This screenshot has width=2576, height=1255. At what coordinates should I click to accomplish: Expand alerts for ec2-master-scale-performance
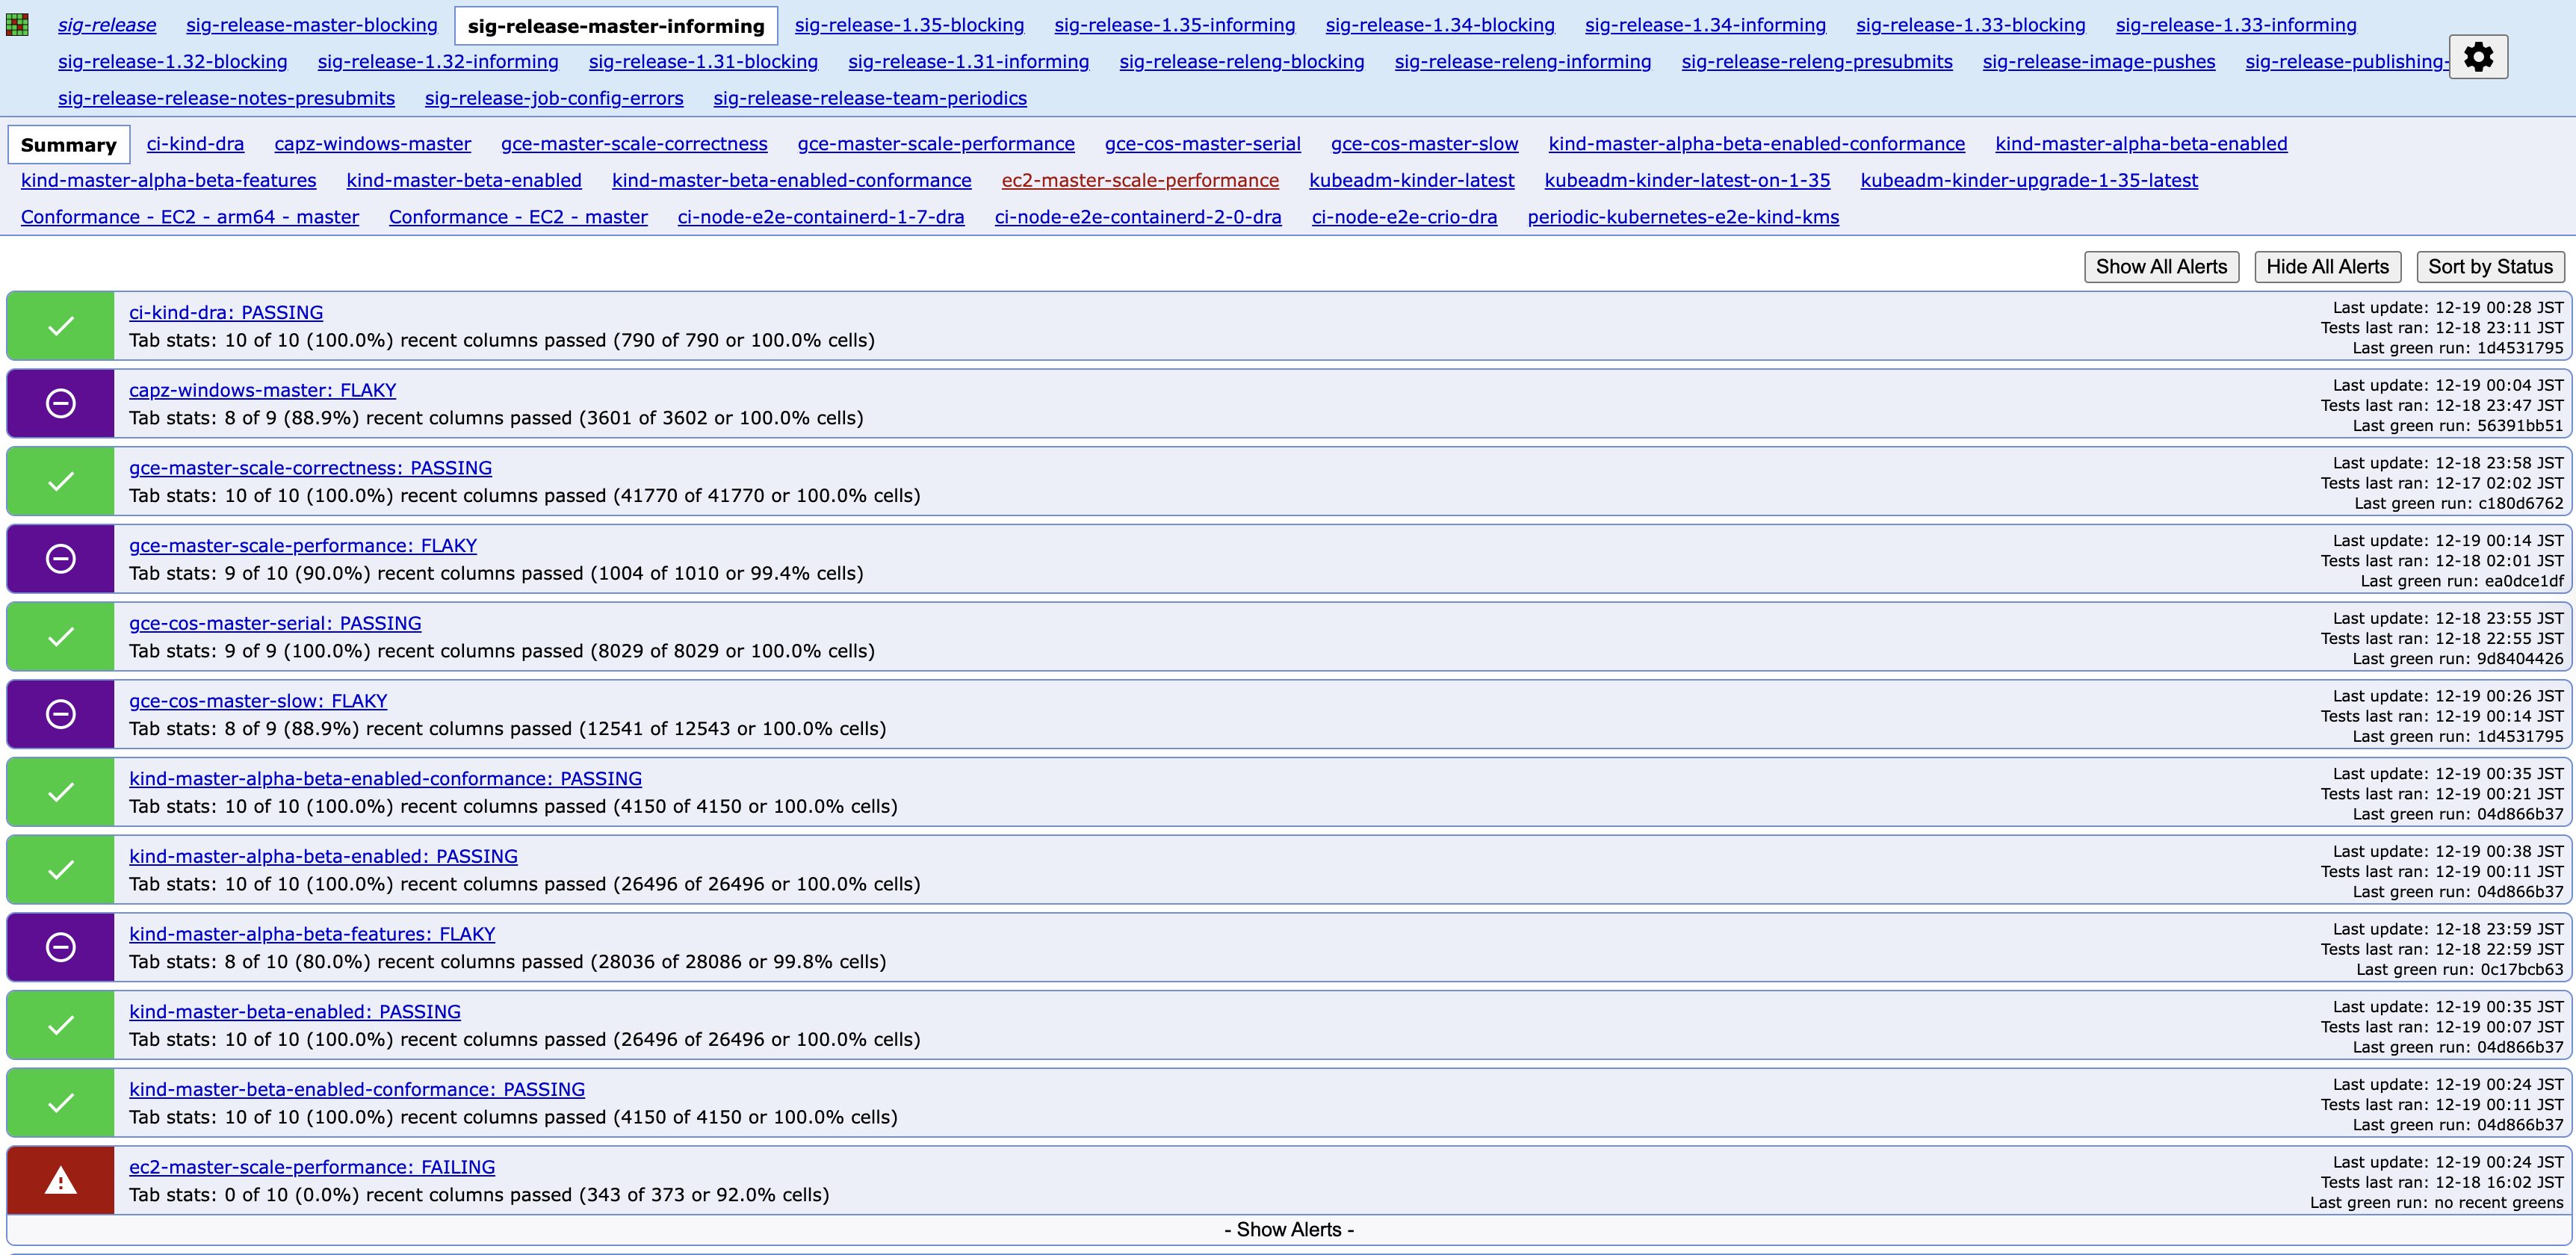[1288, 1229]
